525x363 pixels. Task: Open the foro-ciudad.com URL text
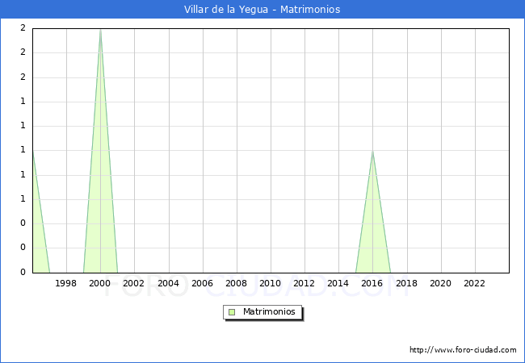(463, 350)
